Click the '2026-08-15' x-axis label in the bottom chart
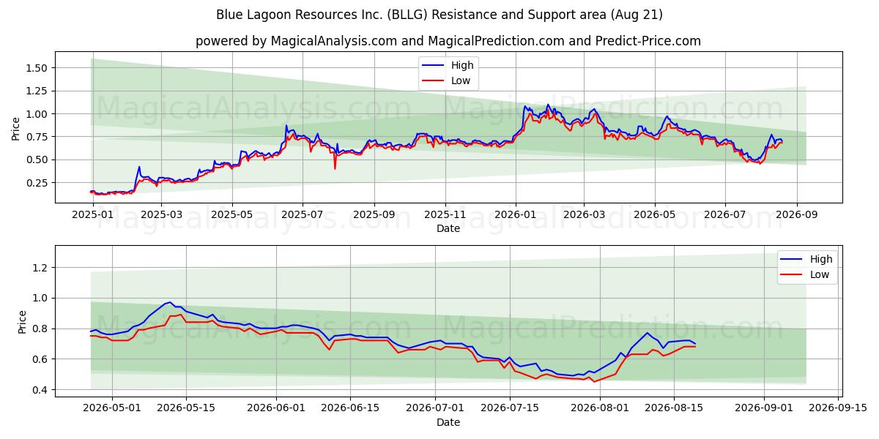879x439 pixels. [675, 409]
